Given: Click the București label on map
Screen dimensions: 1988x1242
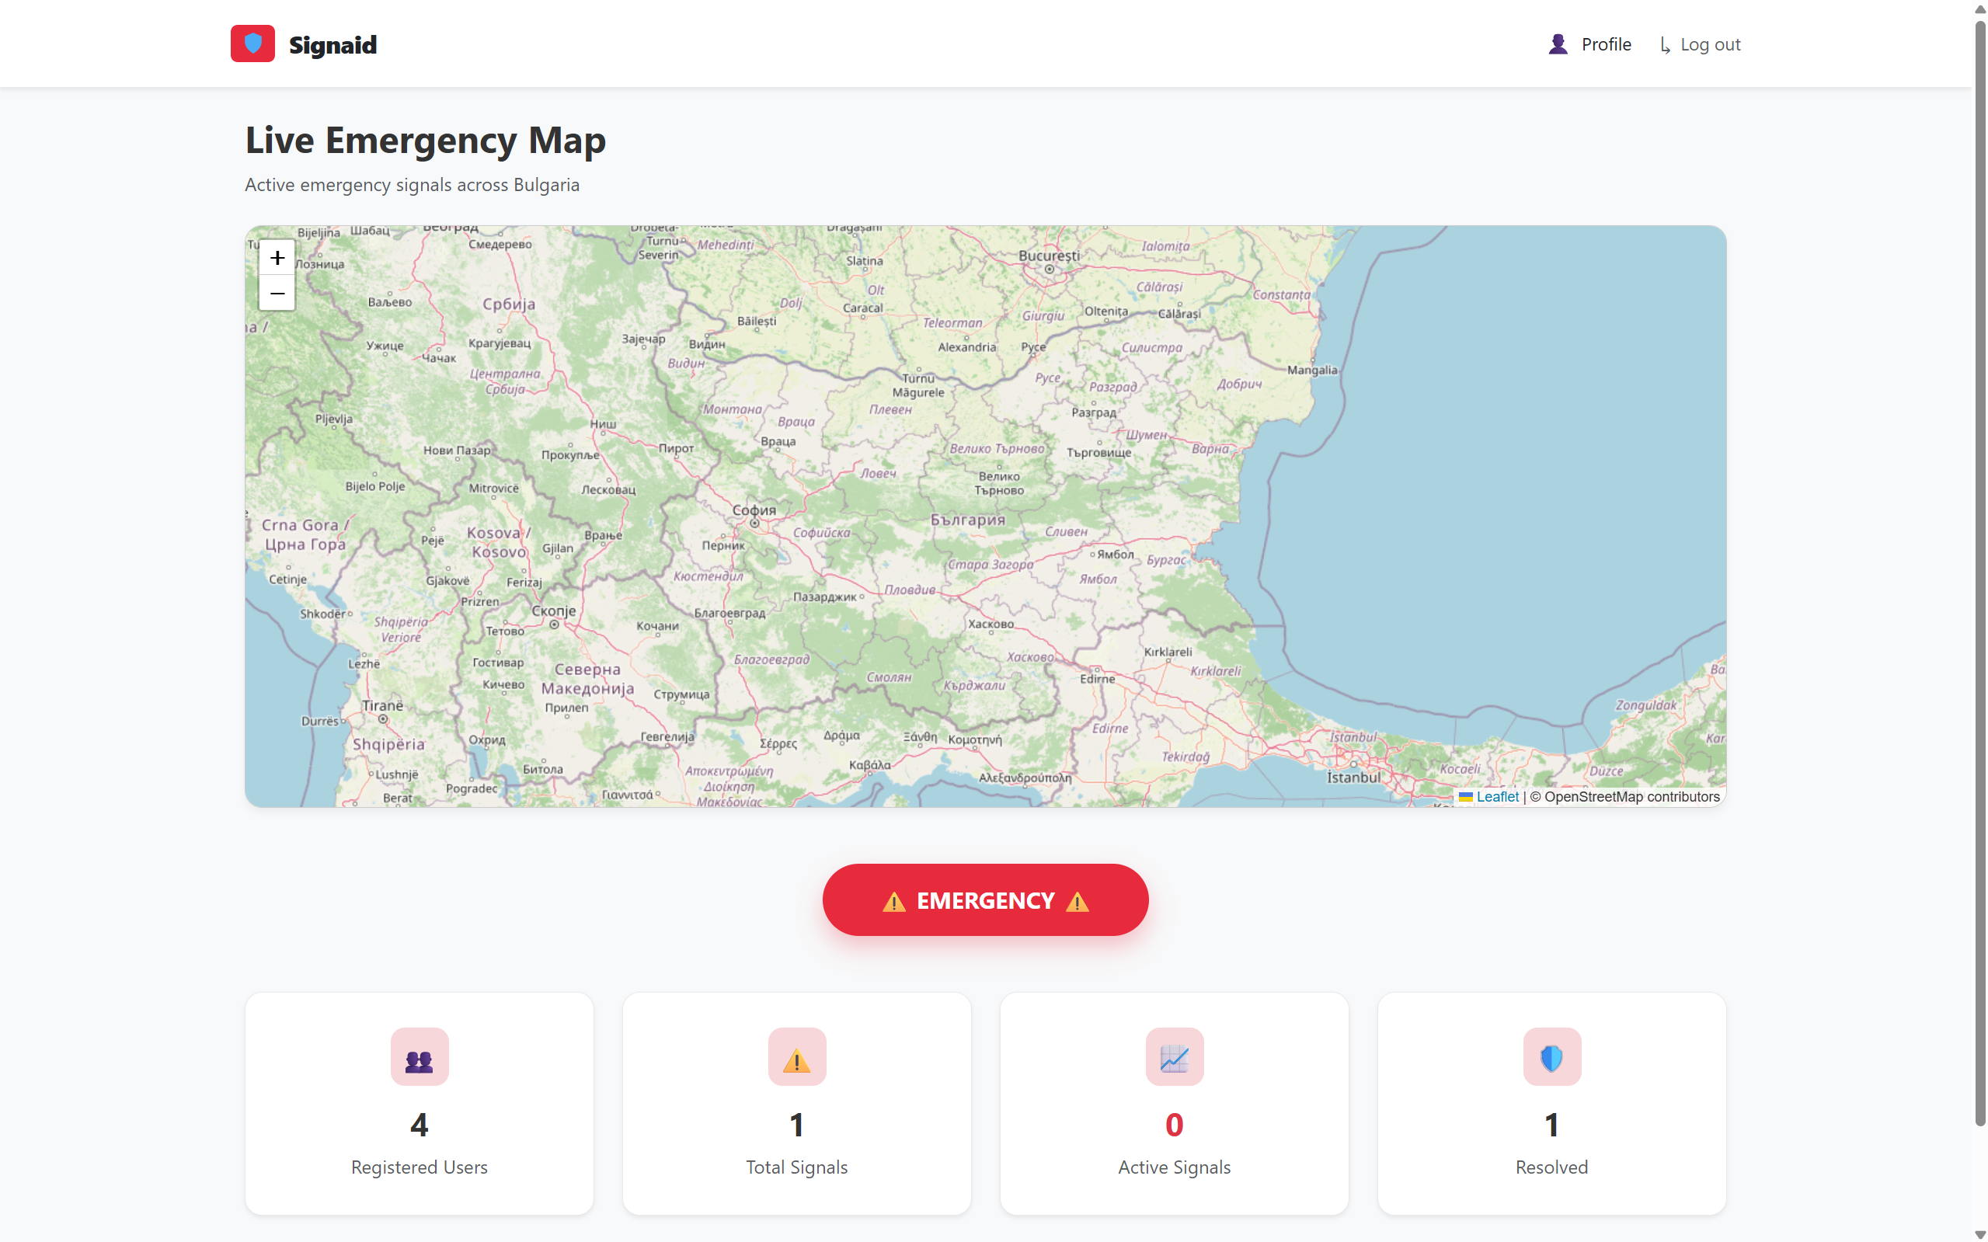Looking at the screenshot, I should click(1048, 256).
